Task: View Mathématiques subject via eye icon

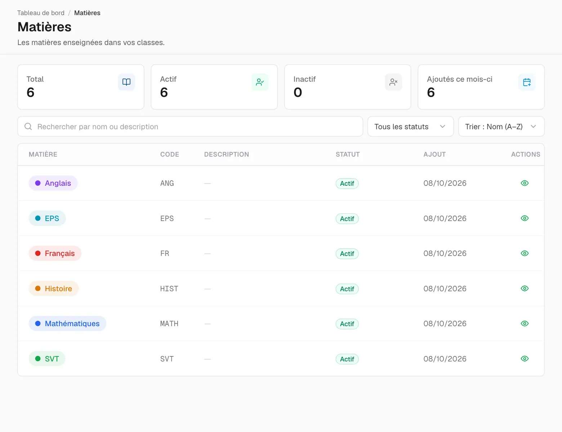Action: (x=525, y=324)
